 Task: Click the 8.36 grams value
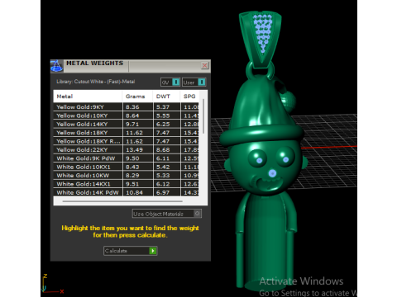tap(132, 107)
